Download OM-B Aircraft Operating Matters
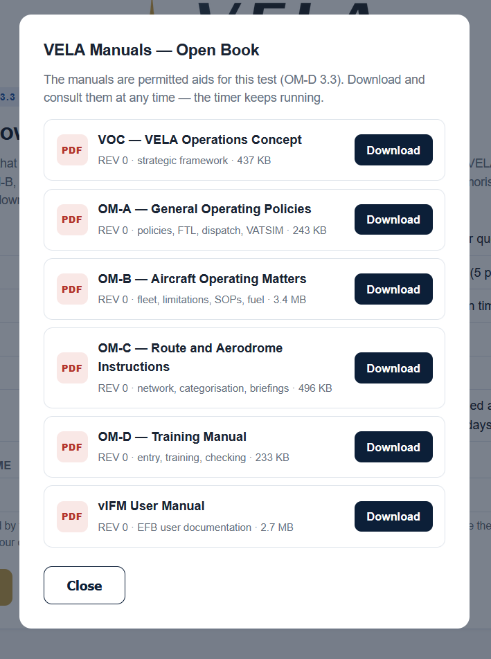Screen dimensions: 491x659 pos(393,289)
